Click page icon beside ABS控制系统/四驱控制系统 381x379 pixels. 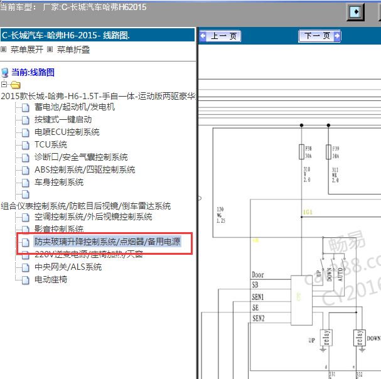pos(26,170)
